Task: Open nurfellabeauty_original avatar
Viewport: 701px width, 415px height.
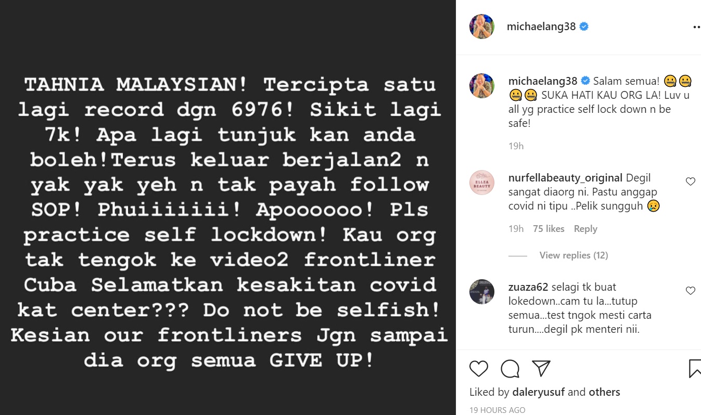Action: point(482,183)
